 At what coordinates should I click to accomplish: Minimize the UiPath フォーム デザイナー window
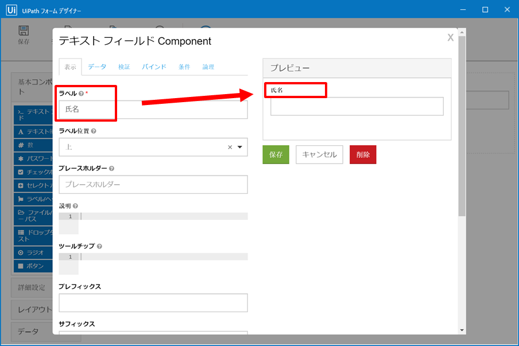click(x=463, y=10)
